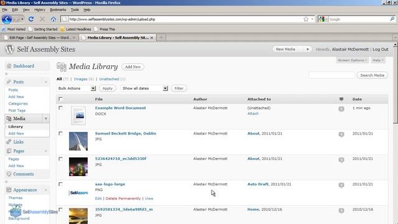Click the Apply button
Screen dimensions: 398x224
(x=108, y=88)
